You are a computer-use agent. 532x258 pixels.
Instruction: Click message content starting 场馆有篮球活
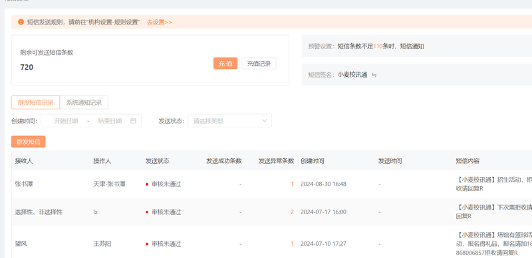(x=494, y=244)
